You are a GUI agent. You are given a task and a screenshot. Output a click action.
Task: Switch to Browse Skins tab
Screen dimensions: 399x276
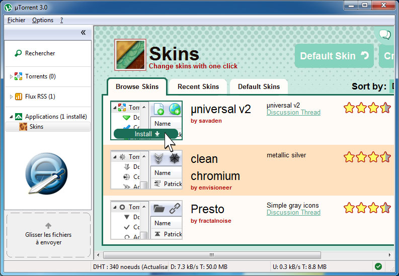point(137,86)
